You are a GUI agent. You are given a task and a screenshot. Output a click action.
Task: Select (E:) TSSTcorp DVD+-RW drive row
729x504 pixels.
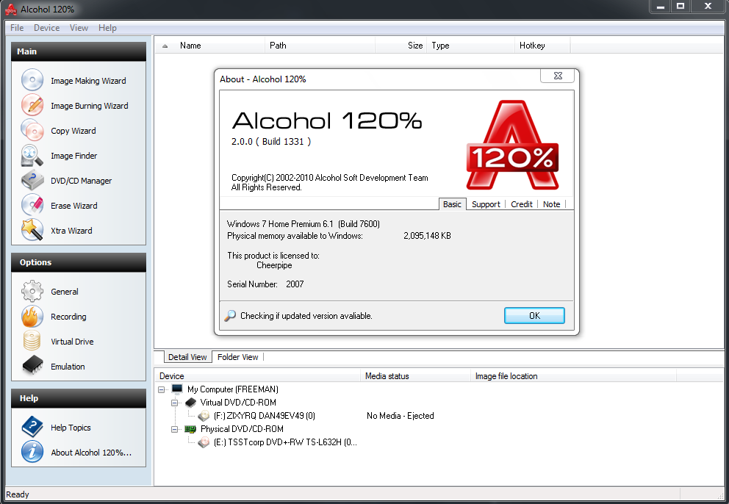click(x=285, y=442)
